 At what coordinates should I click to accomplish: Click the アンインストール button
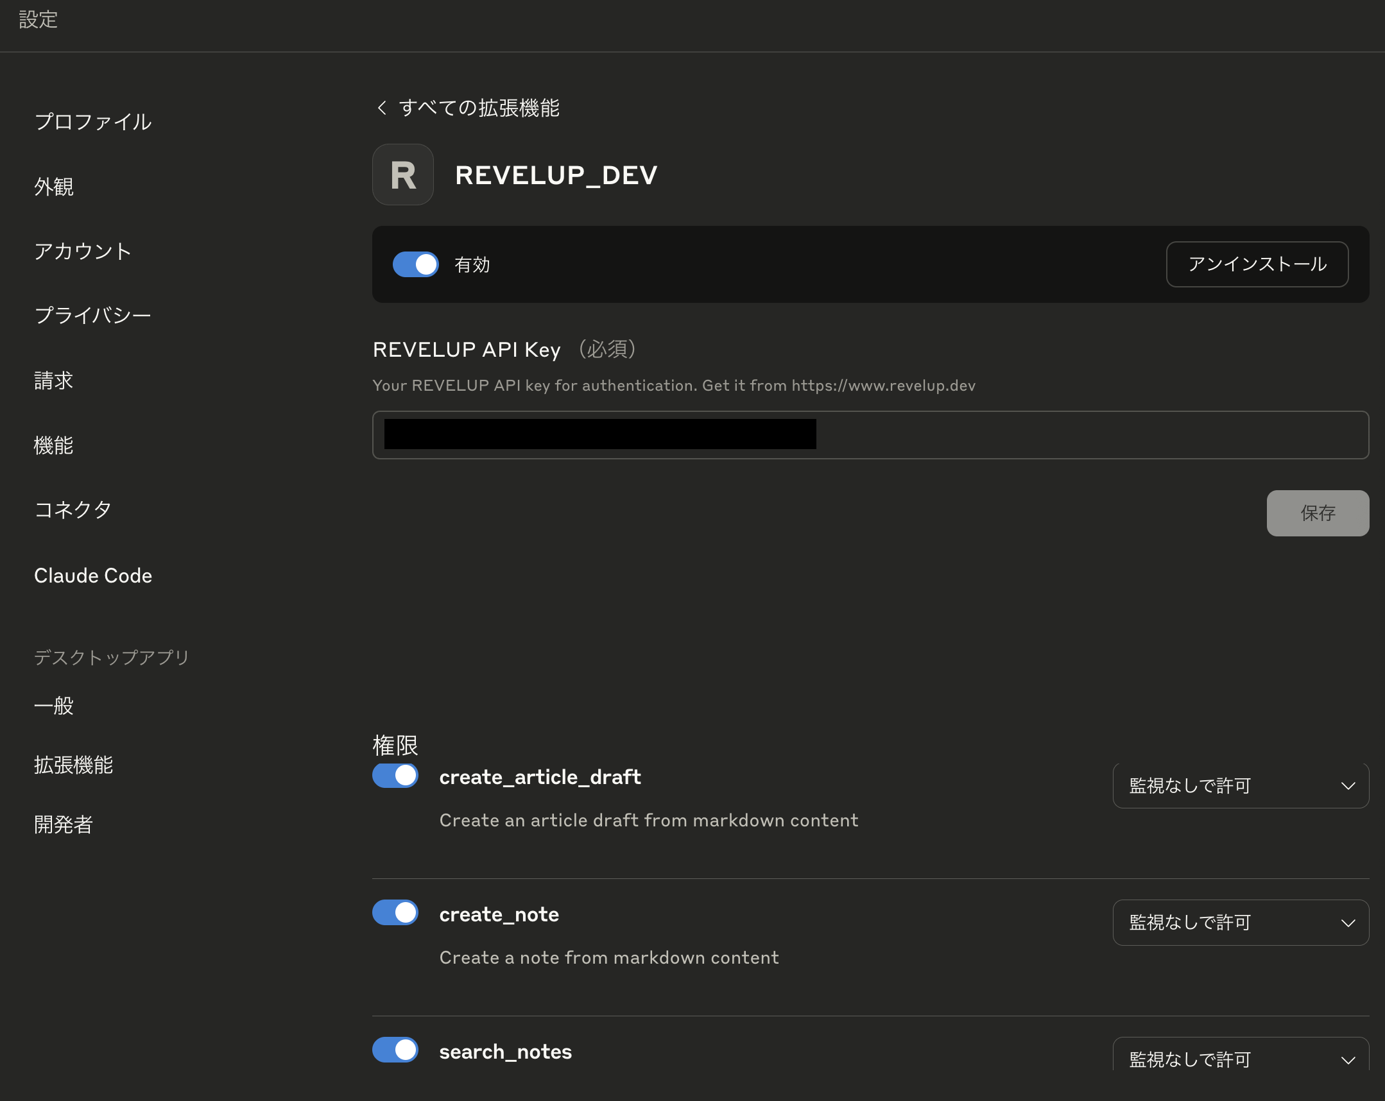1257,264
